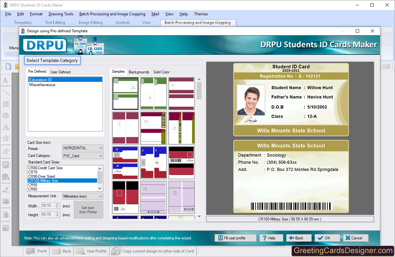Switch to the Backgrounds samples tab
This screenshot has height=257, width=395.
(139, 72)
